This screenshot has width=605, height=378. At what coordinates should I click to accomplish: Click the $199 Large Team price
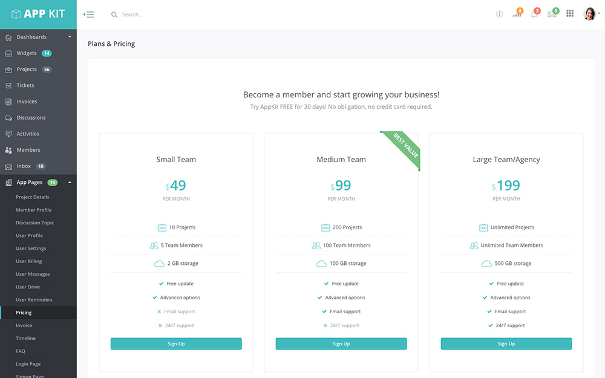pyautogui.click(x=506, y=186)
